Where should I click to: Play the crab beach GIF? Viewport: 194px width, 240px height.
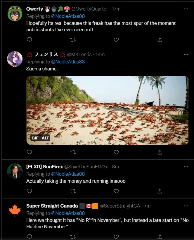[108, 110]
